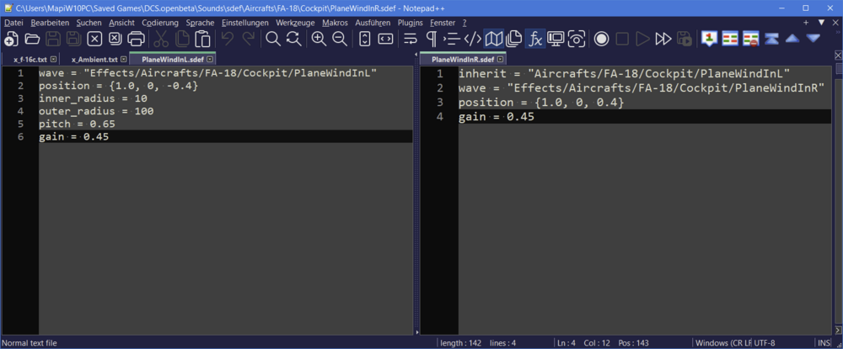The image size is (843, 349).
Task: Click the Save All icon
Action: [73, 39]
